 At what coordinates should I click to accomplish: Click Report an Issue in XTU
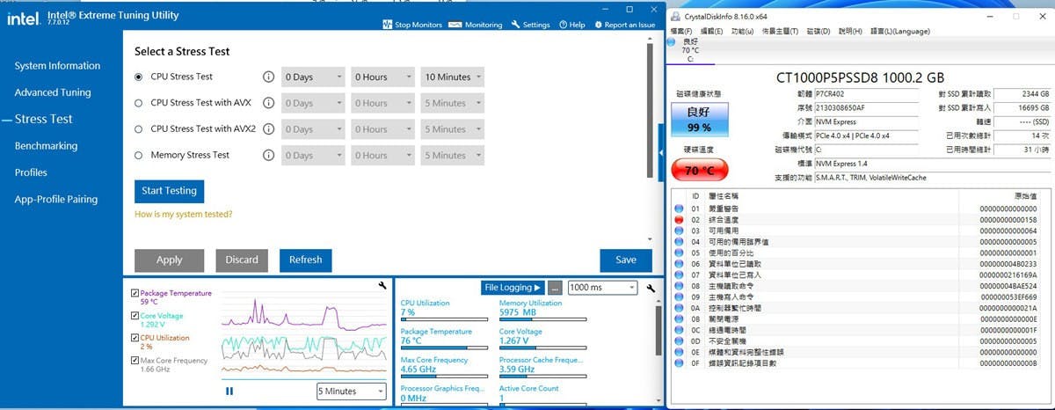pos(624,25)
